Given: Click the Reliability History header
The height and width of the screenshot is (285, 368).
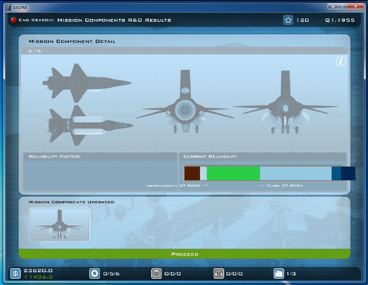Looking at the screenshot, I should [55, 156].
